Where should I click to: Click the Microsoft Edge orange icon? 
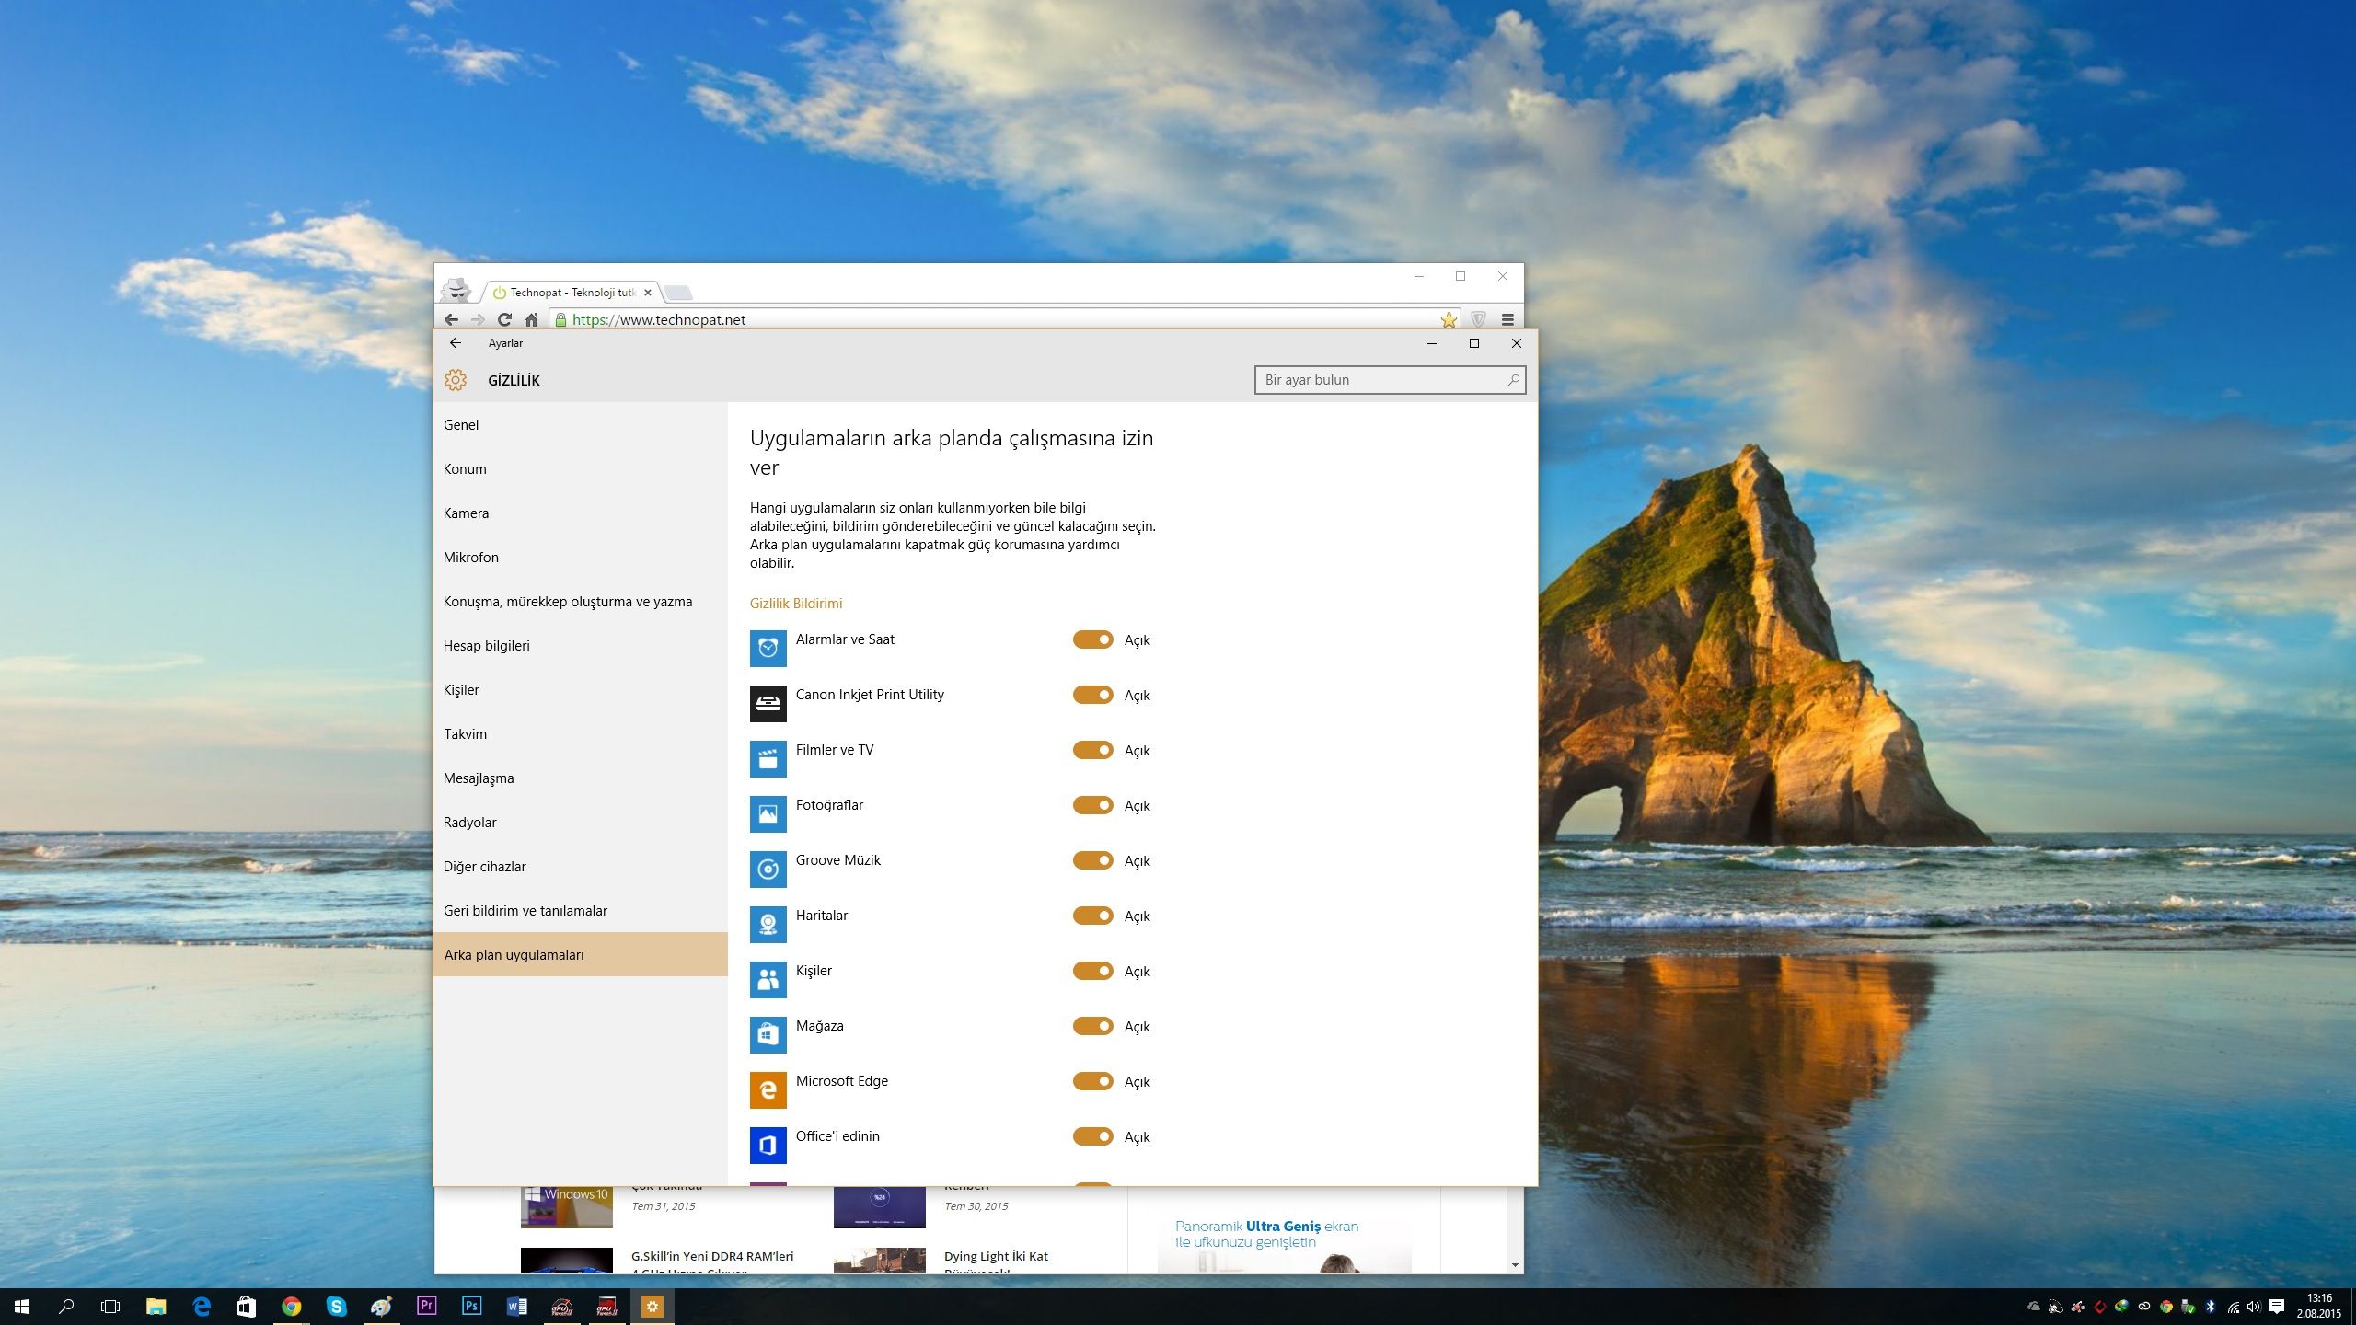coord(768,1090)
